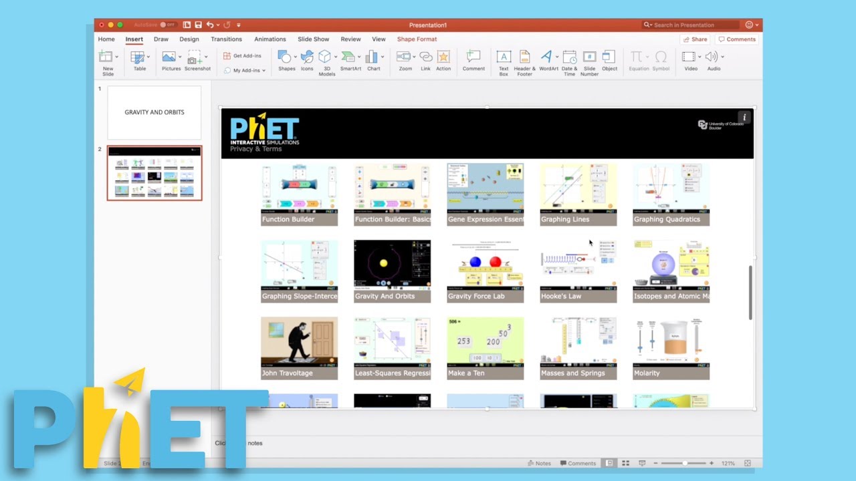
Task: Expand the Audio dropdown arrow
Action: [x=722, y=57]
